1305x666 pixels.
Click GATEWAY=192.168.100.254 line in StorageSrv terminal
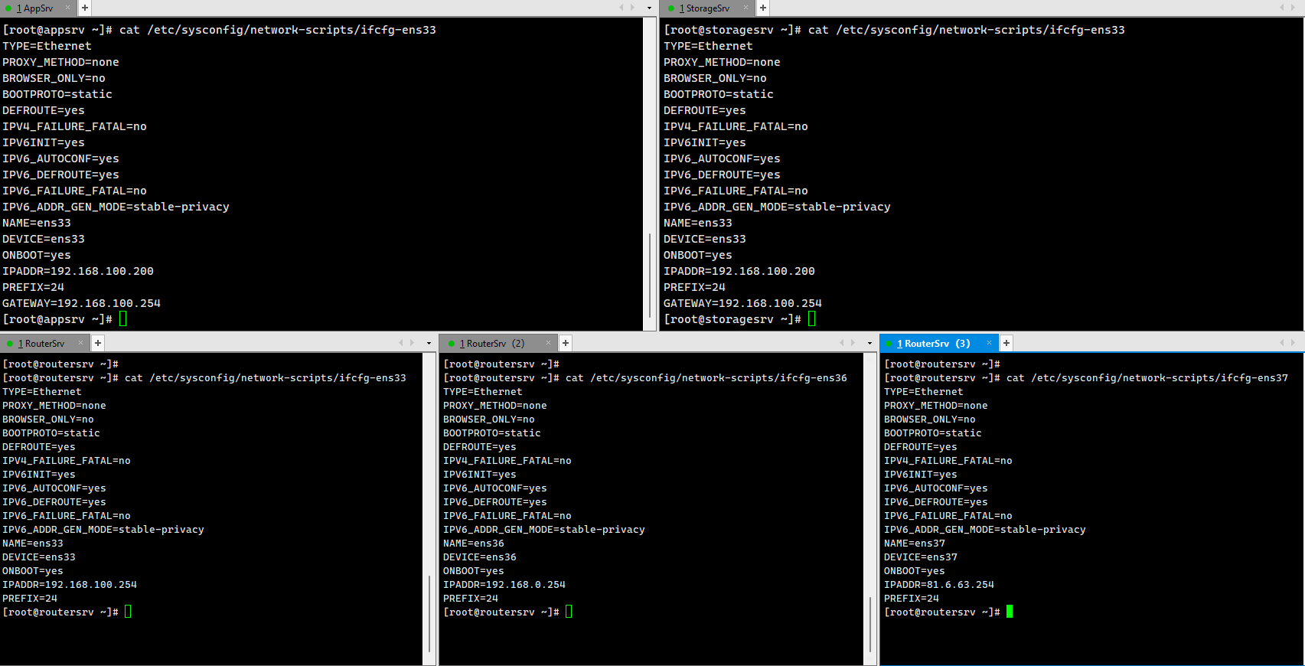742,303
